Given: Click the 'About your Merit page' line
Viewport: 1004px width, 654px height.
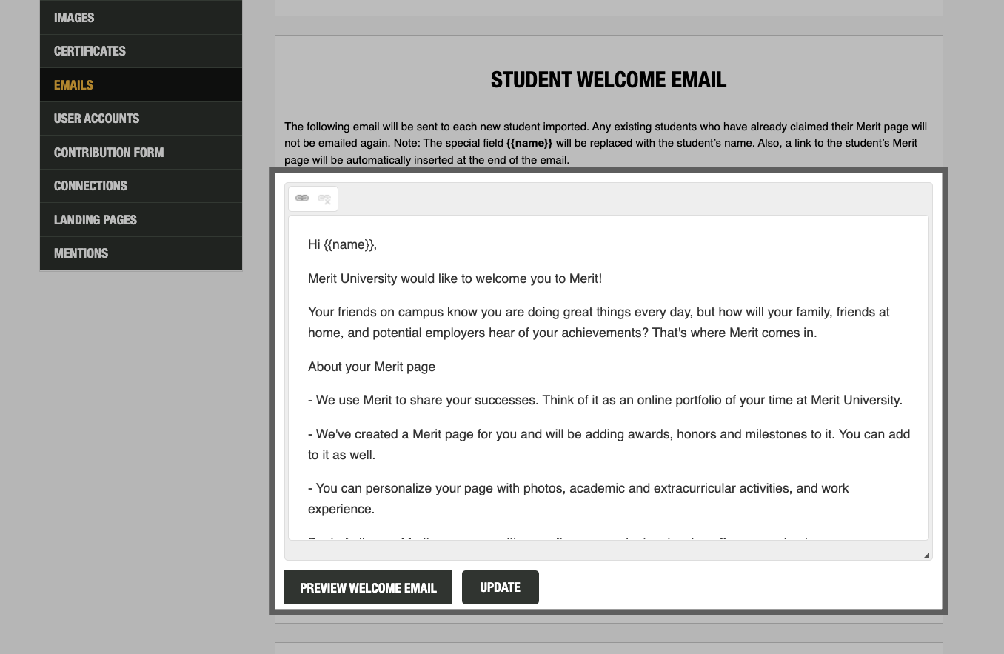Looking at the screenshot, I should click(372, 366).
